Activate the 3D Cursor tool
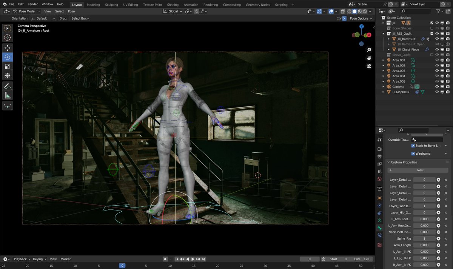453x269 pixels. 7,38
